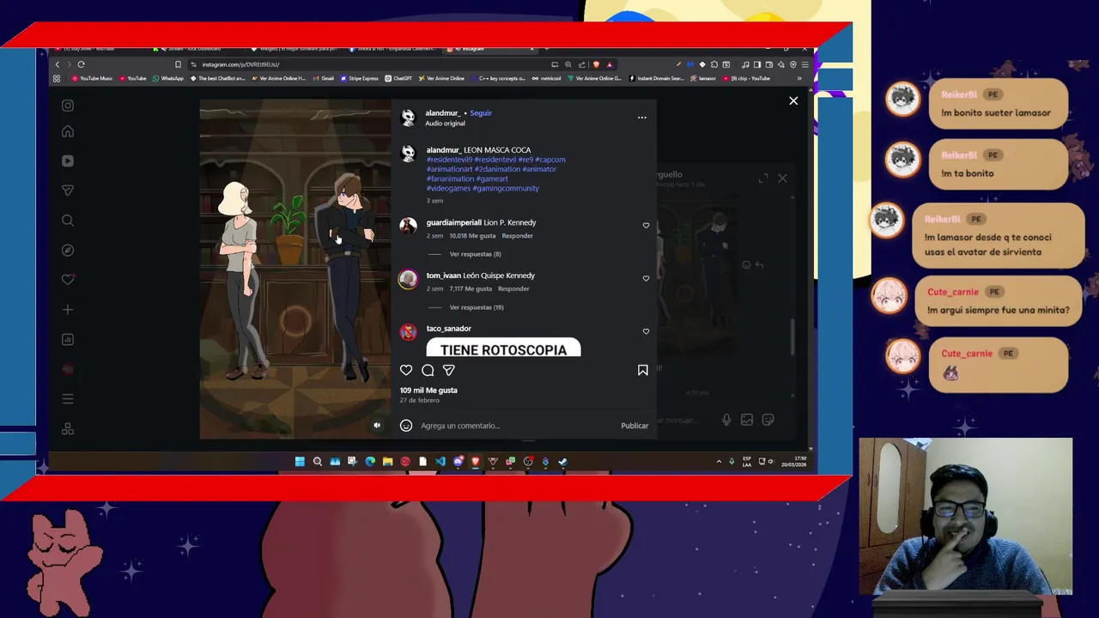Open Discord from the taskbar
The height and width of the screenshot is (618, 1099).
tap(458, 462)
